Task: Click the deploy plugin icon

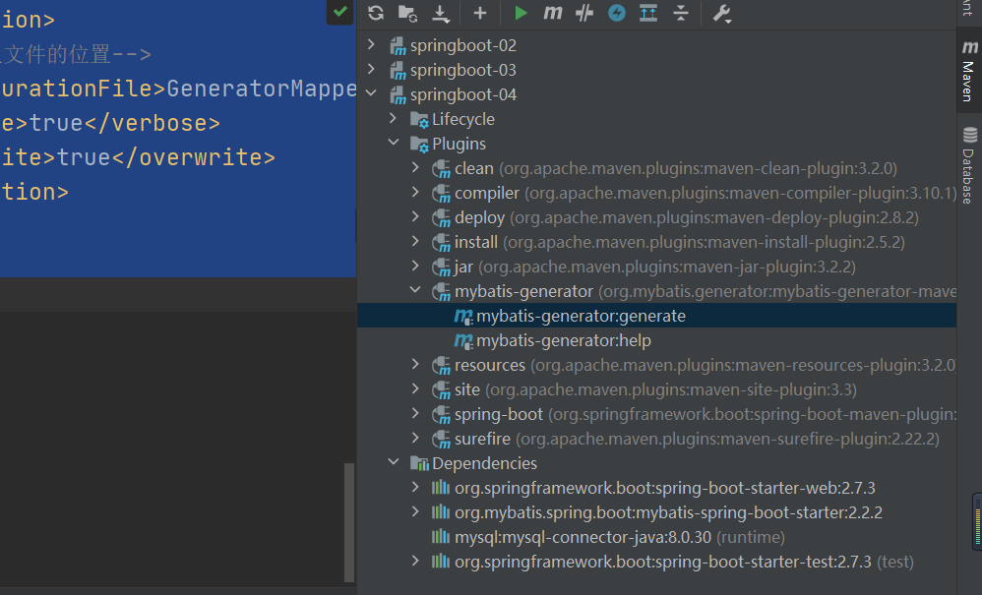Action: tap(441, 217)
